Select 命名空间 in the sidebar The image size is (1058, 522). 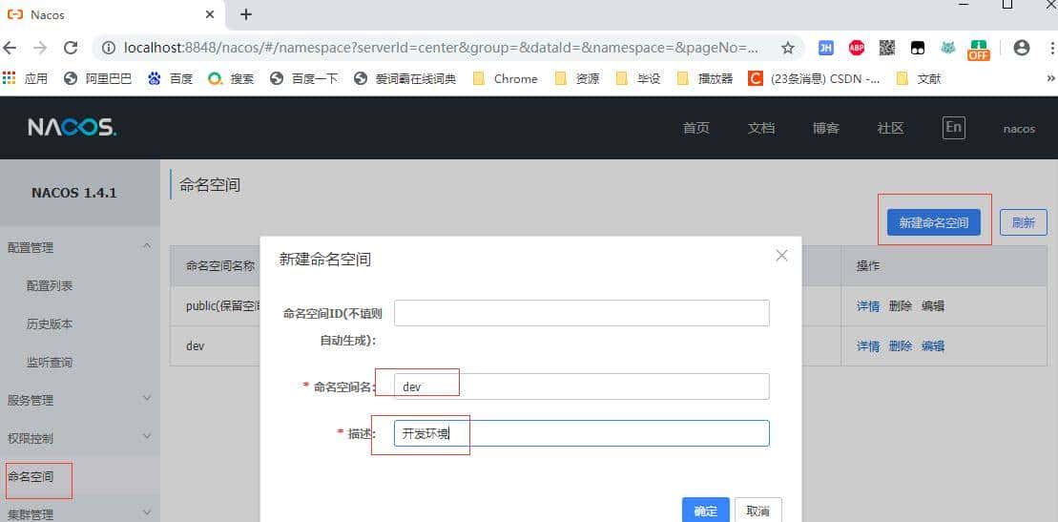pyautogui.click(x=79, y=477)
